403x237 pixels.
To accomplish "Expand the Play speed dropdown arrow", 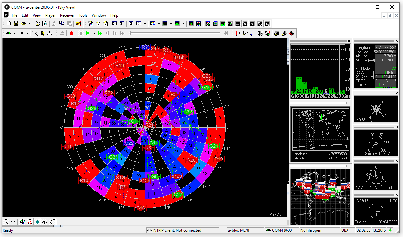I will click(94, 33).
